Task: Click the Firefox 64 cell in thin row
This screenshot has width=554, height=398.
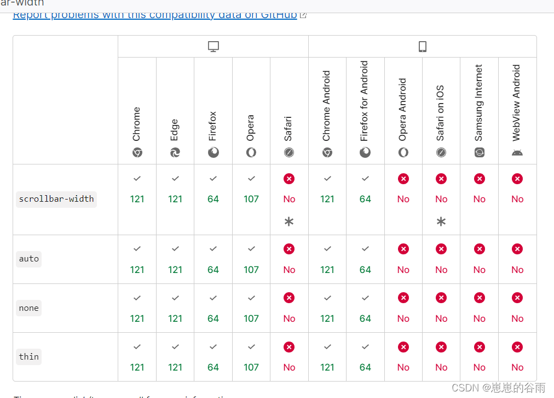Action: (213, 357)
